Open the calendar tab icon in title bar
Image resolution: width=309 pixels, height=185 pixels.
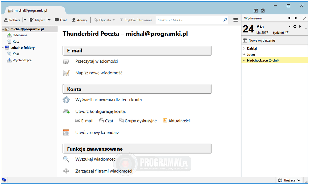[x=256, y=11]
